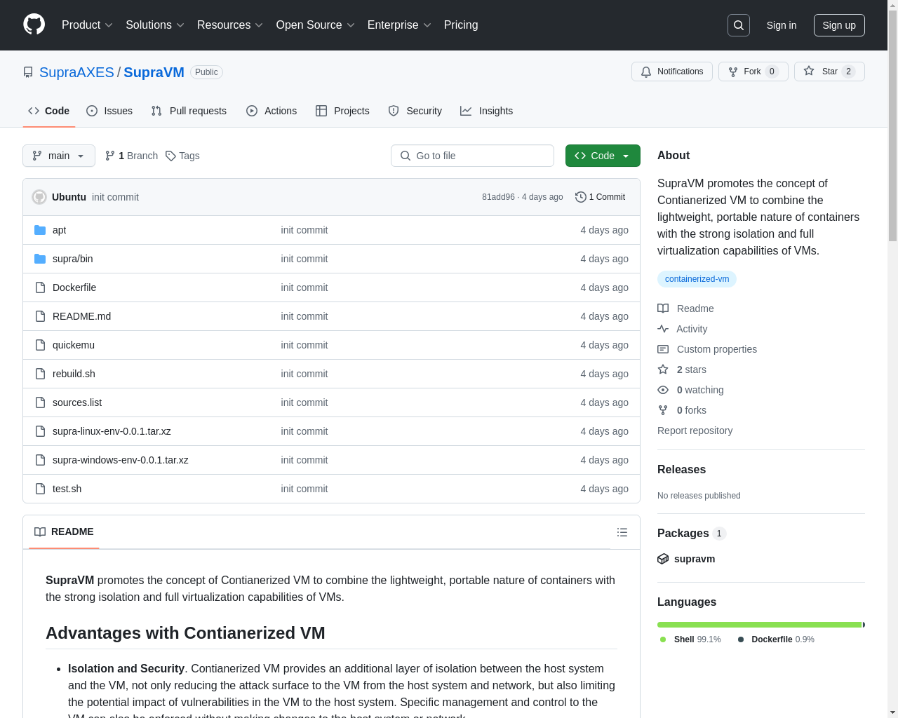This screenshot has height=718, width=898.
Task: Open the Pull requests tab
Action: point(189,111)
